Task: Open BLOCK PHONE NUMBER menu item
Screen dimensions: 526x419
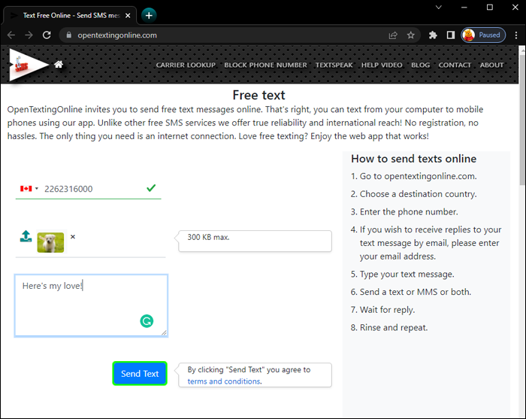Action: 265,65
